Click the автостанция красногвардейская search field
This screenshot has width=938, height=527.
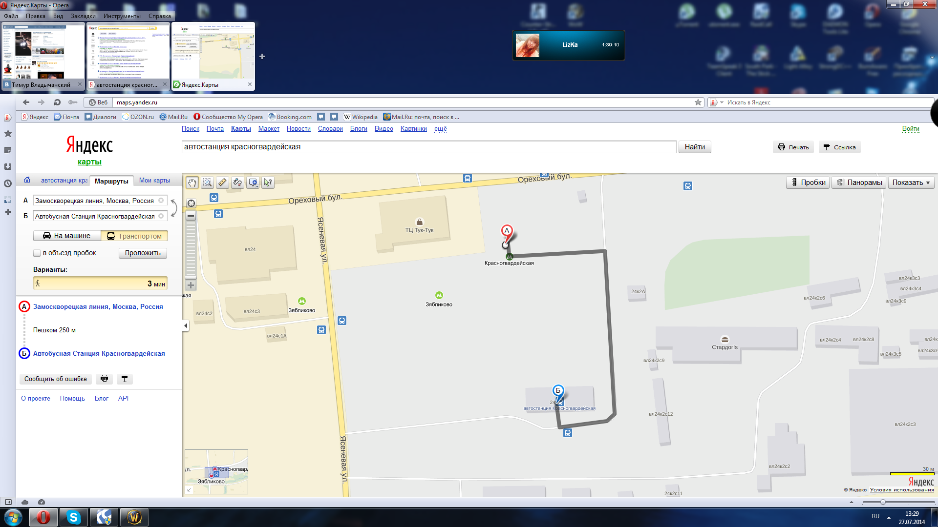[428, 147]
